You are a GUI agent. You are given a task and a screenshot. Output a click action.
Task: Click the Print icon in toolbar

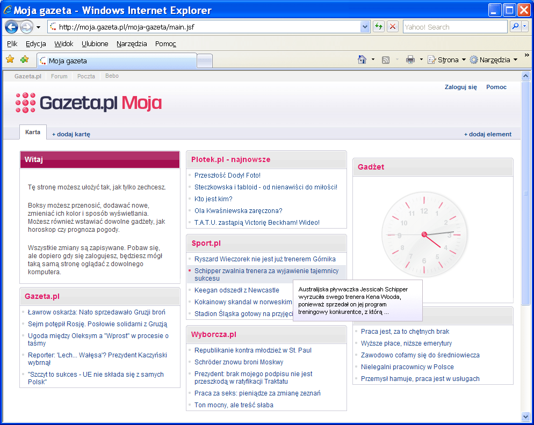[410, 60]
